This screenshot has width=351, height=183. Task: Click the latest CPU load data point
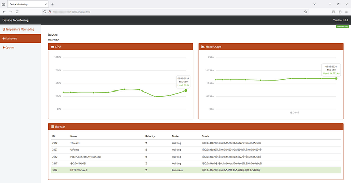click(x=186, y=90)
